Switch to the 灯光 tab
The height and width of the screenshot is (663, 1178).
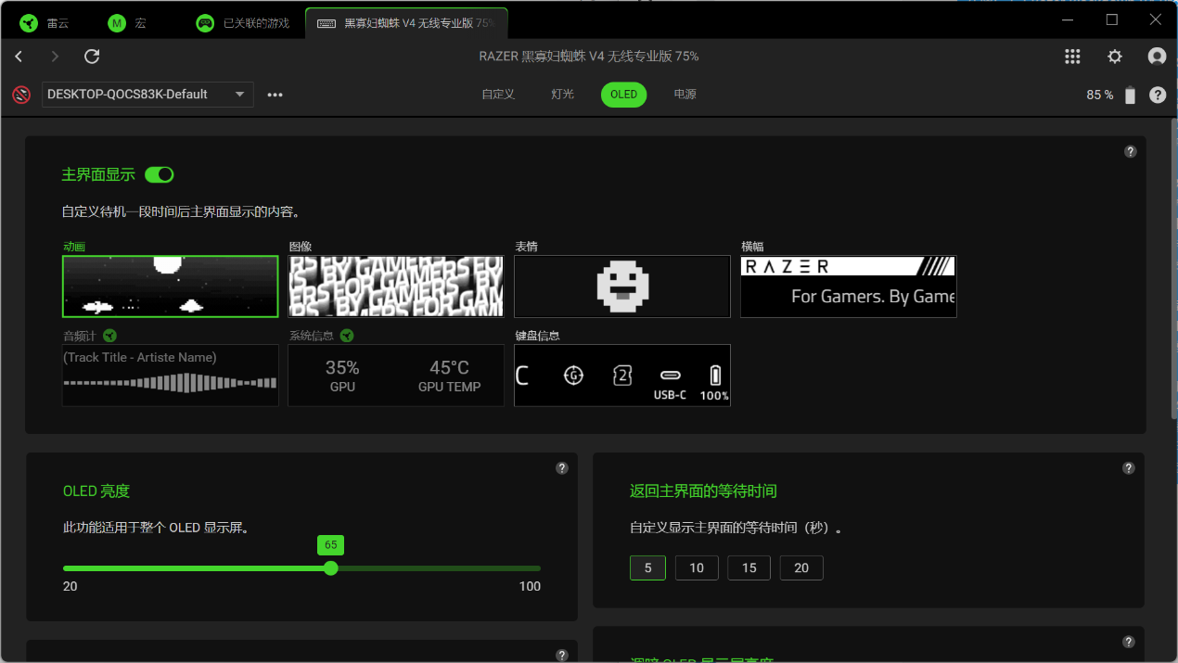pos(562,95)
